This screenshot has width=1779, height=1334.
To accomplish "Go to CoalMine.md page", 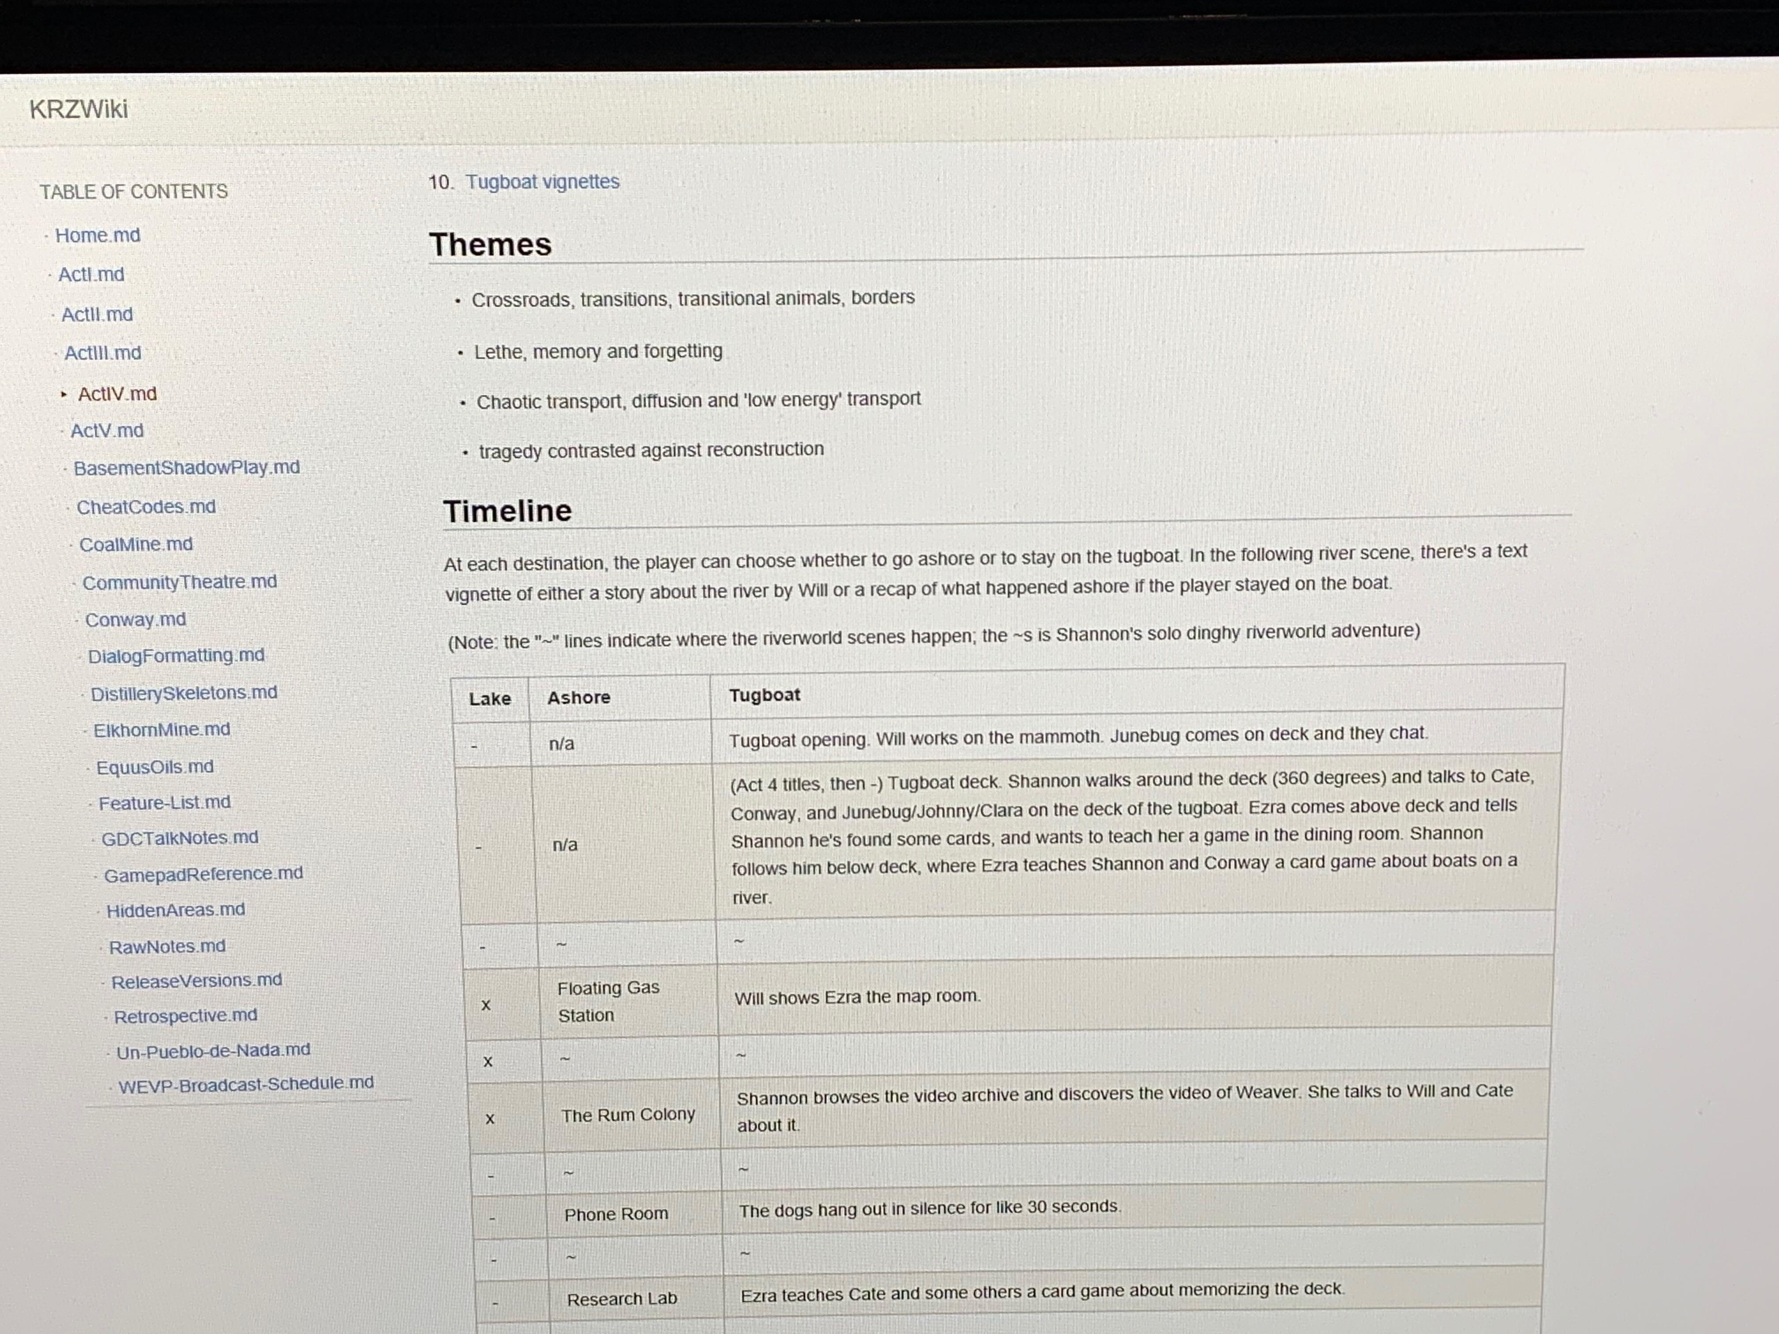I will point(136,544).
